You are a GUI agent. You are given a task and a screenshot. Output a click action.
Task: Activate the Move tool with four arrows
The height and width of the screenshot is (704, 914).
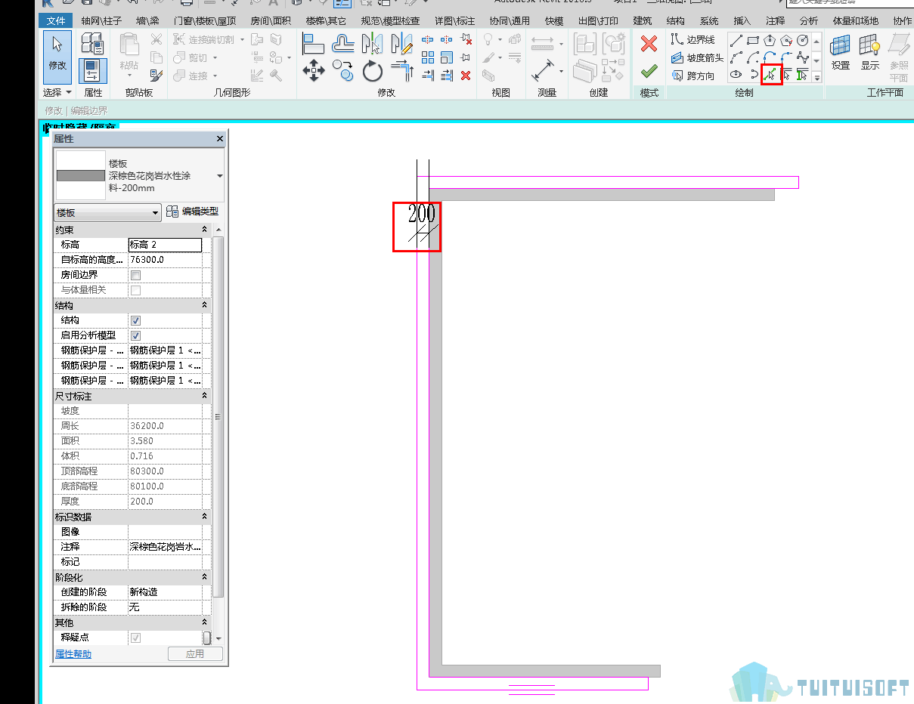click(314, 72)
